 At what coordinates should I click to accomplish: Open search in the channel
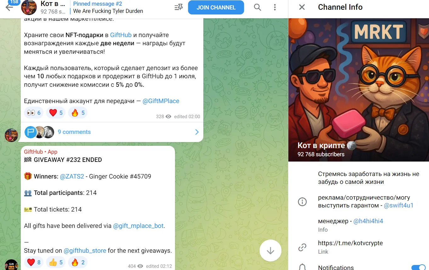257,7
